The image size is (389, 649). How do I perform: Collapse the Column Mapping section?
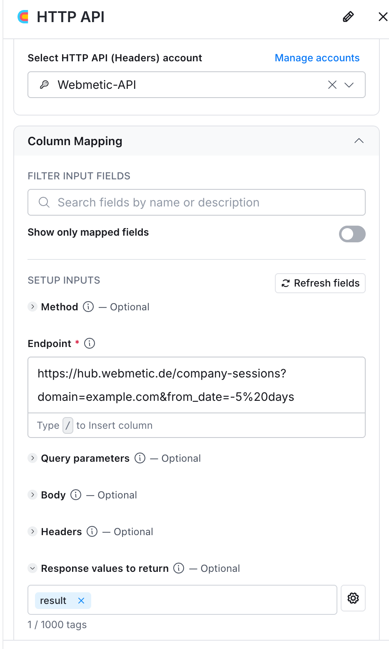point(359,141)
